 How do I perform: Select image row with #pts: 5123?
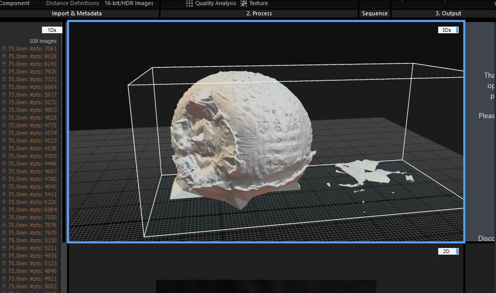tap(30, 263)
